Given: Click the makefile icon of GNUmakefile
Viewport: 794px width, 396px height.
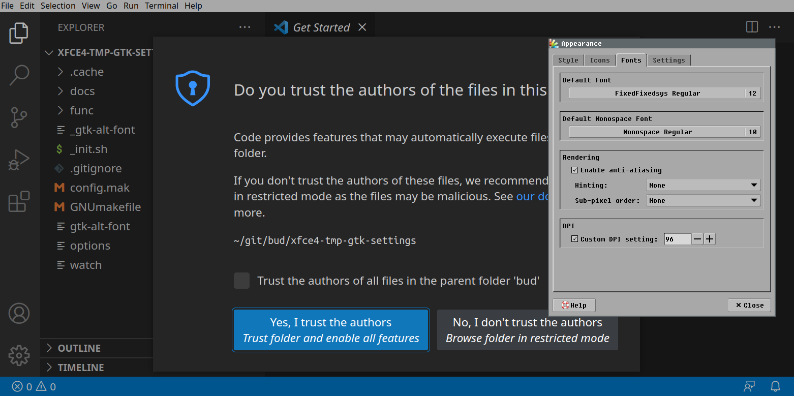Looking at the screenshot, I should click(59, 207).
